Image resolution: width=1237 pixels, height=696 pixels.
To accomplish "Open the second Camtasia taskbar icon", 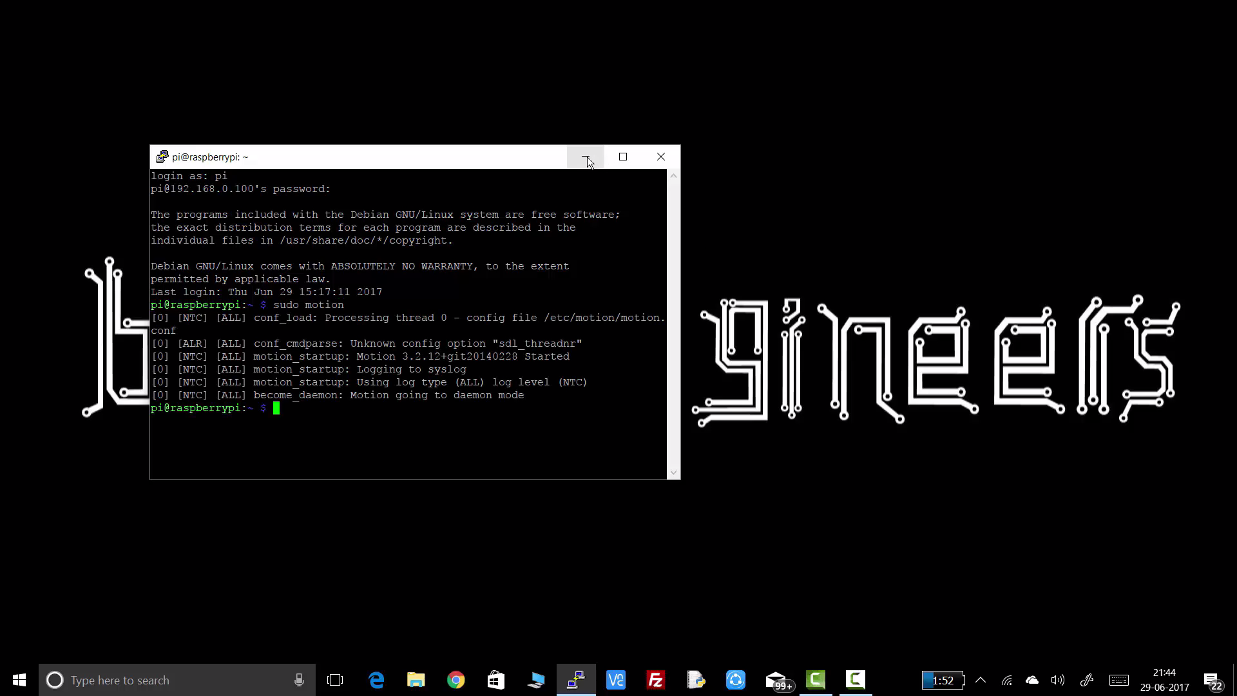I will coord(856,680).
